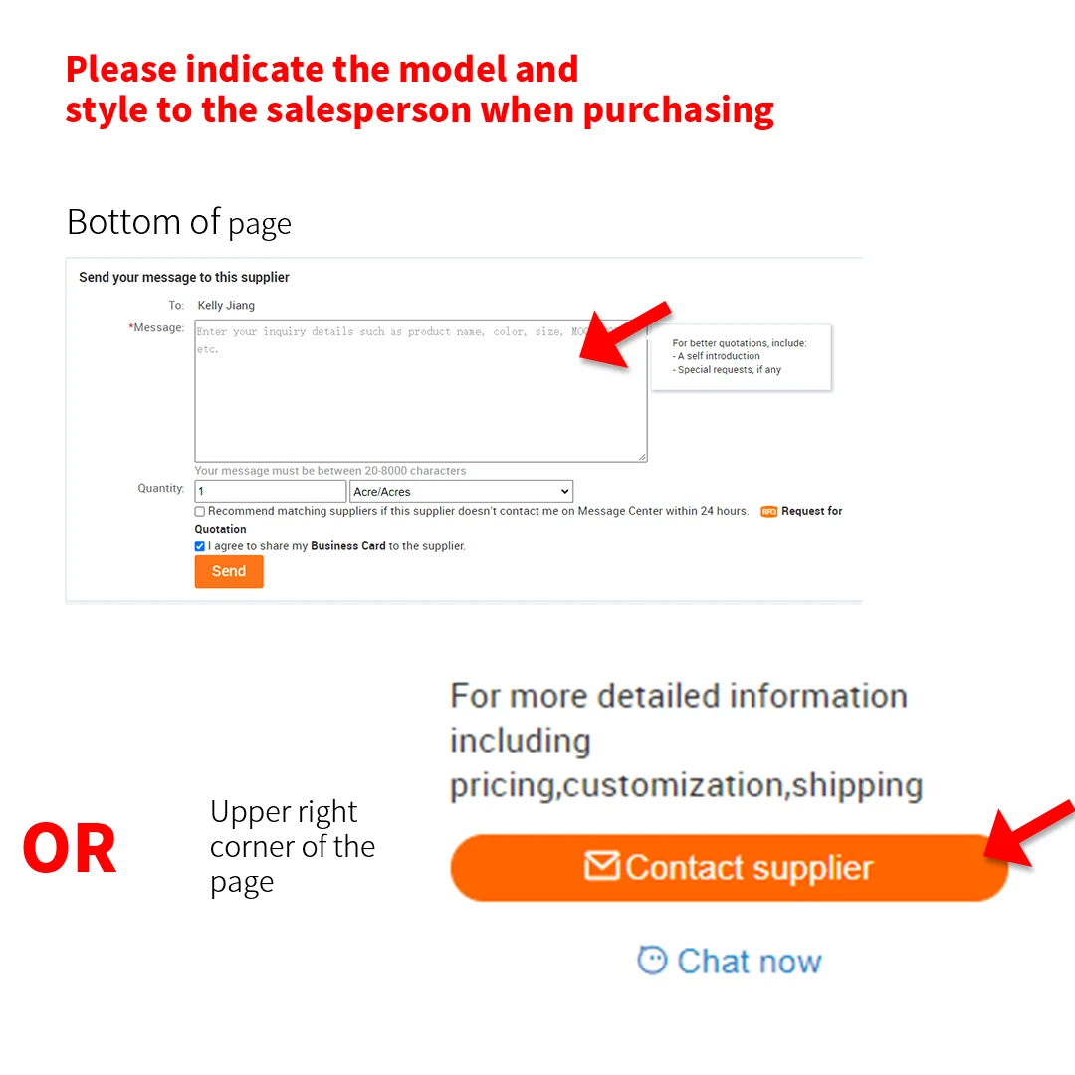This screenshot has height=1075, width=1075.
Task: Enable Recommend matching suppliers checkbox
Action: [199, 512]
